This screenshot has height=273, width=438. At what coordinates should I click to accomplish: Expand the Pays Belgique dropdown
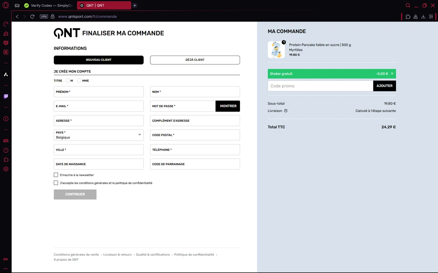tap(99, 135)
